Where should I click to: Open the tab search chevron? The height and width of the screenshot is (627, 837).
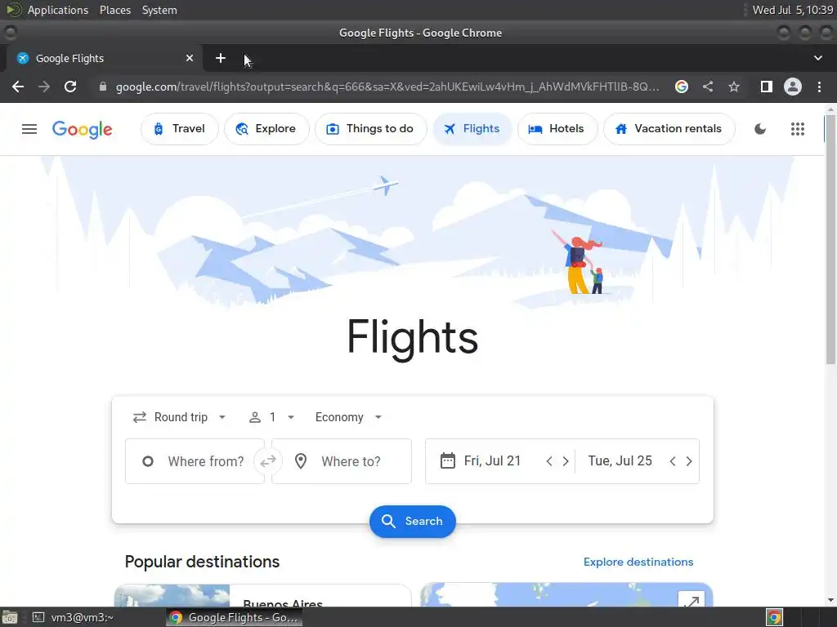tap(817, 58)
